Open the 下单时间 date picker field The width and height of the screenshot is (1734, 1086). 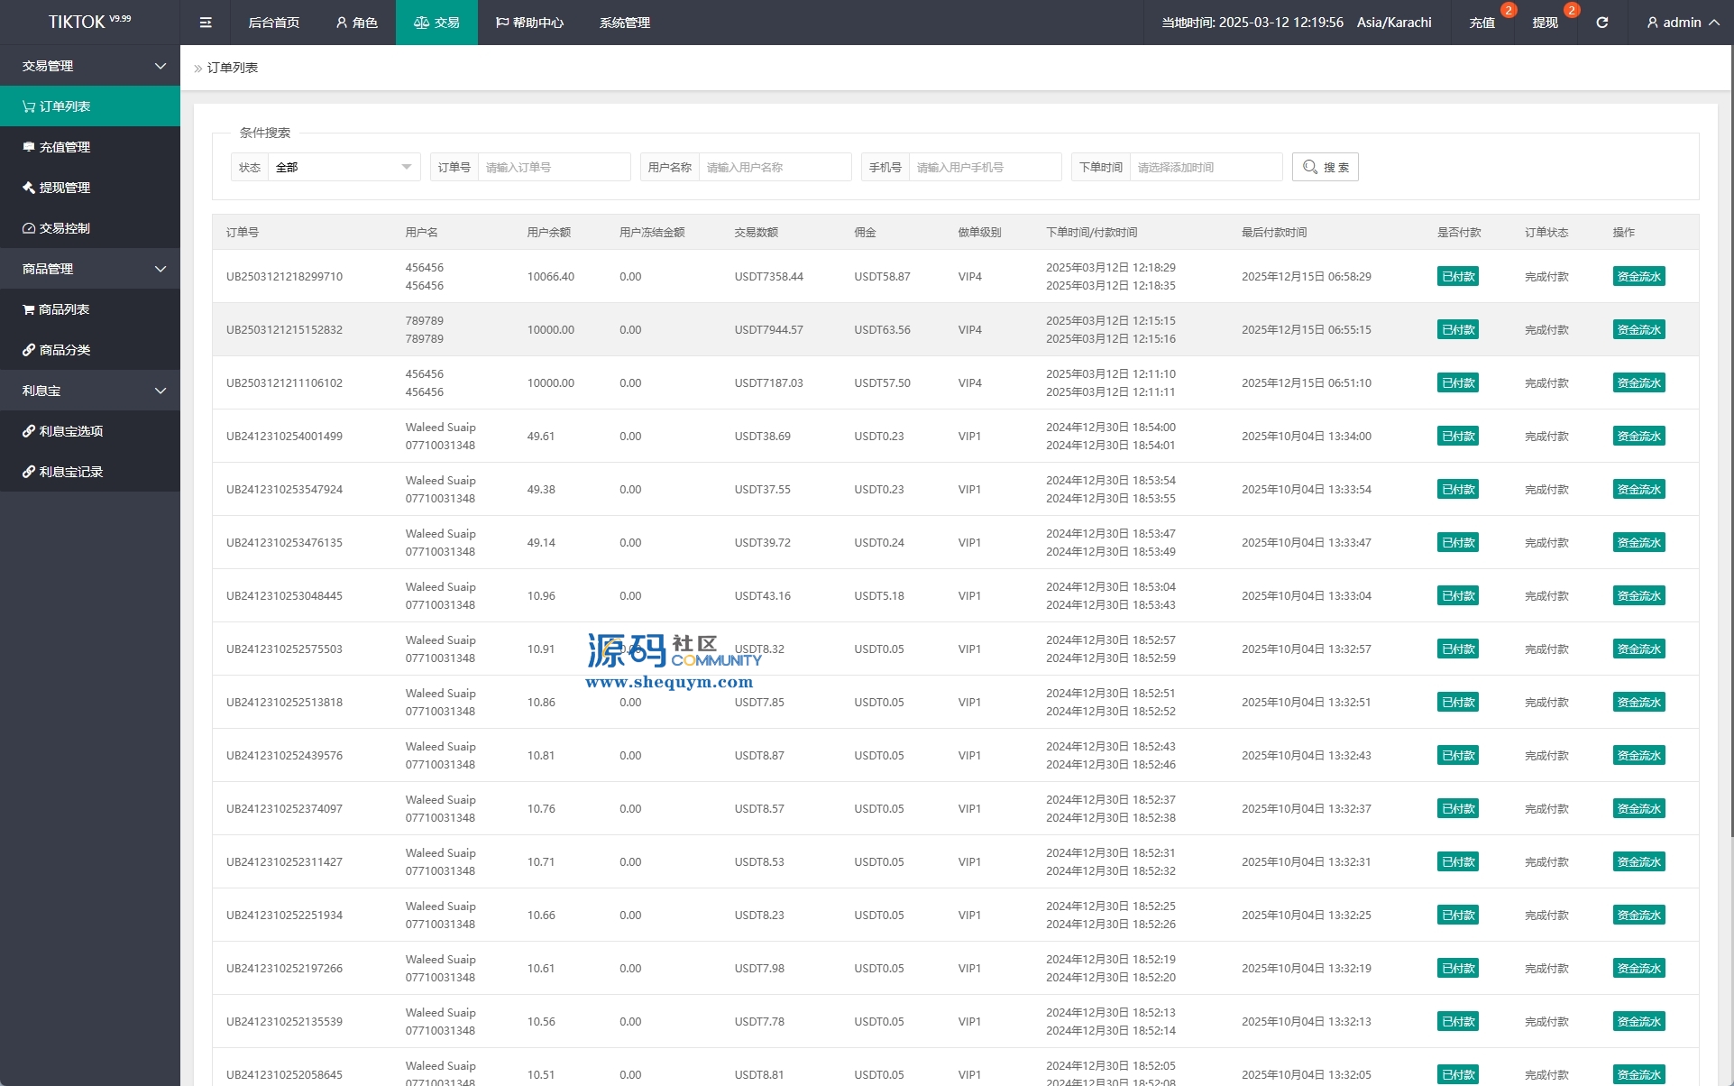(x=1206, y=167)
